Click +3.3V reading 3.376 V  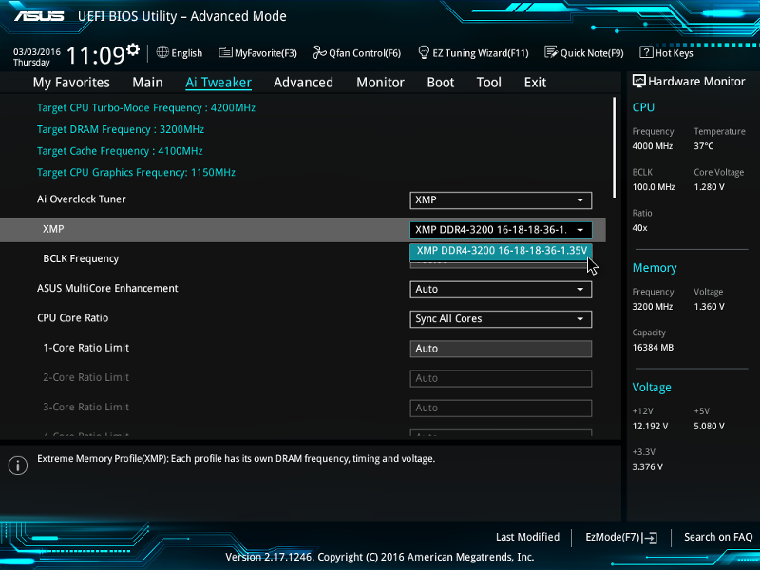(x=648, y=466)
